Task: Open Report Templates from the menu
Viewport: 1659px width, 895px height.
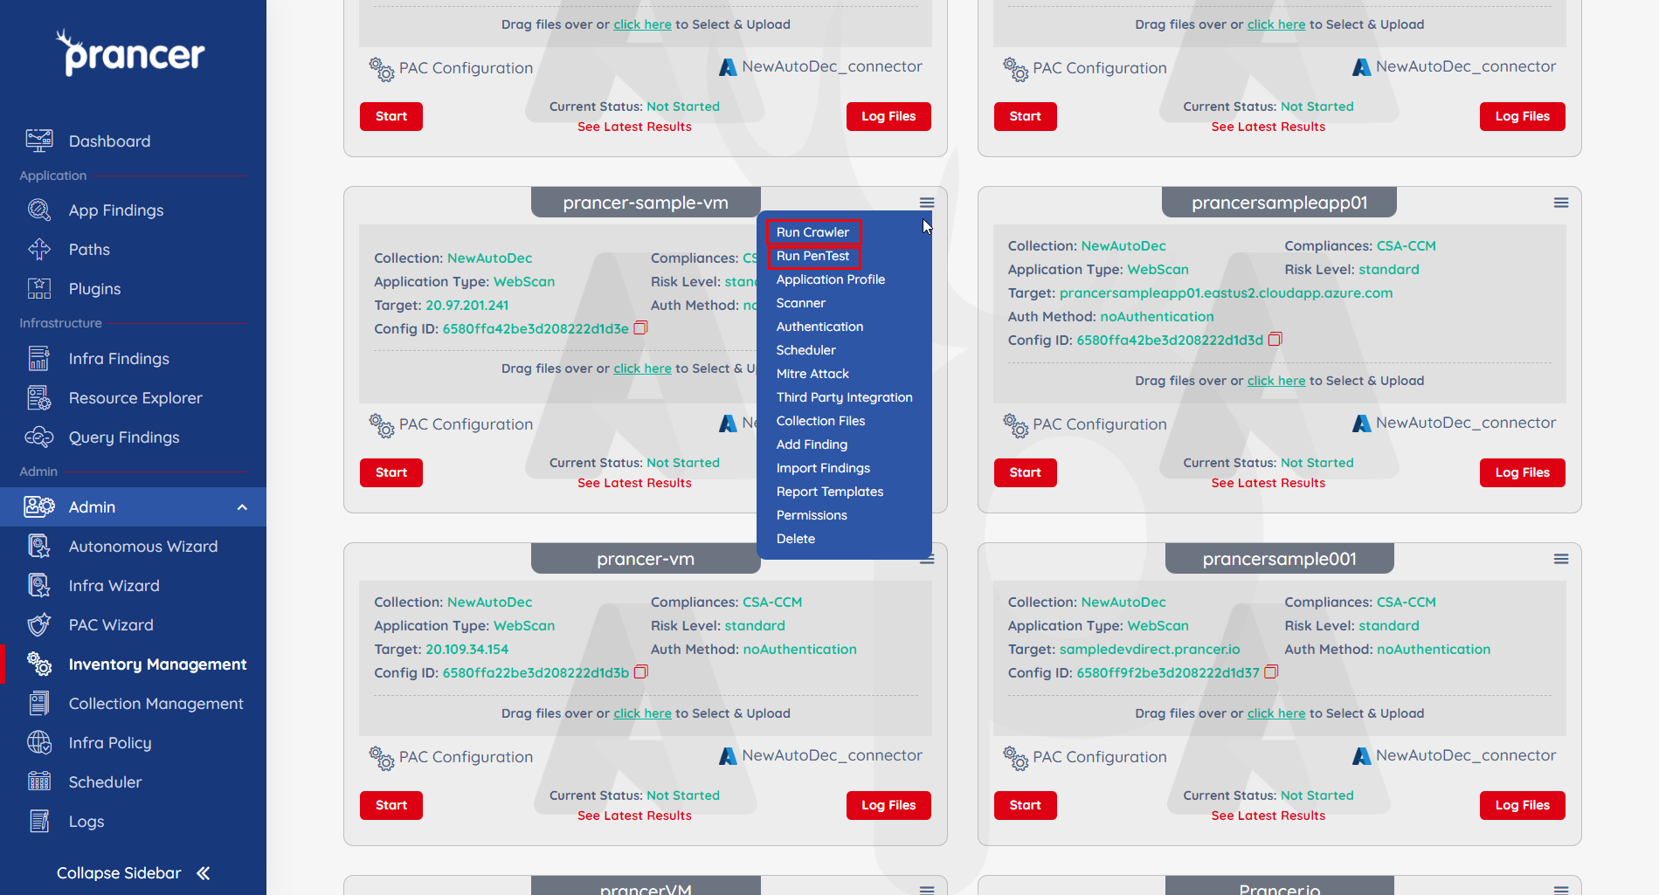Action: (830, 492)
